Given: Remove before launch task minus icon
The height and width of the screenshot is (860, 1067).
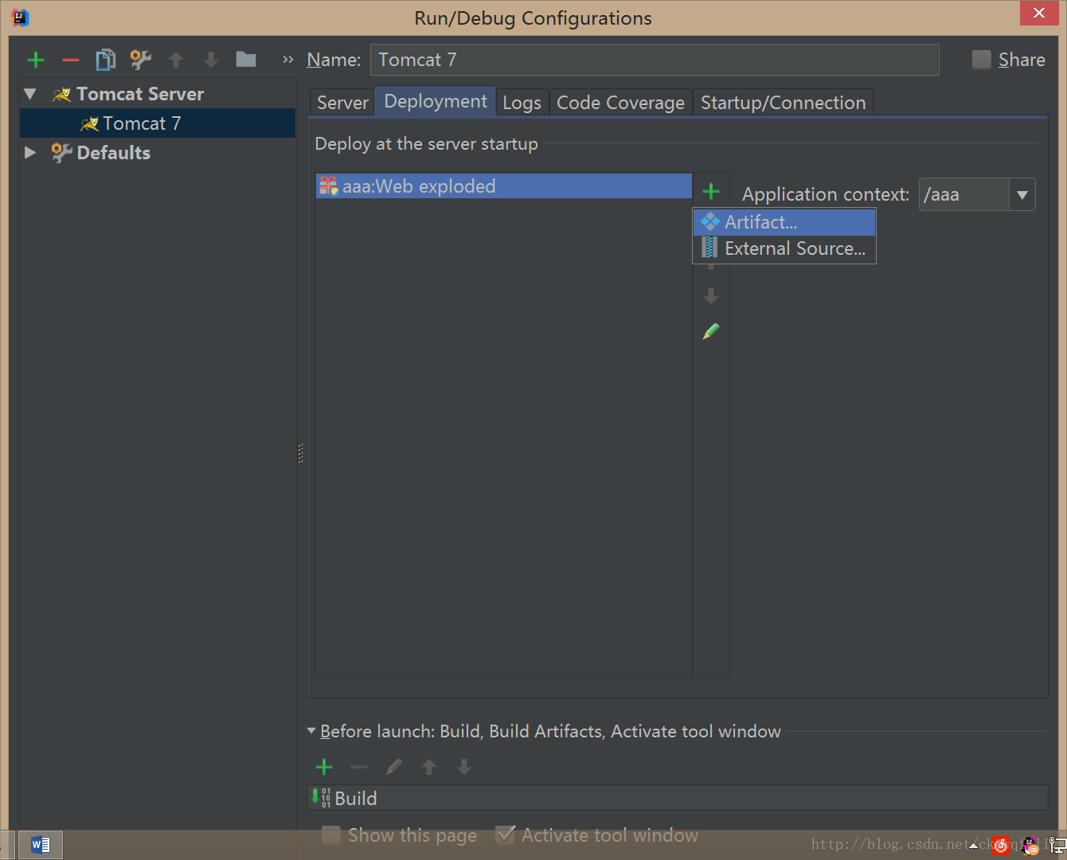Looking at the screenshot, I should (359, 767).
